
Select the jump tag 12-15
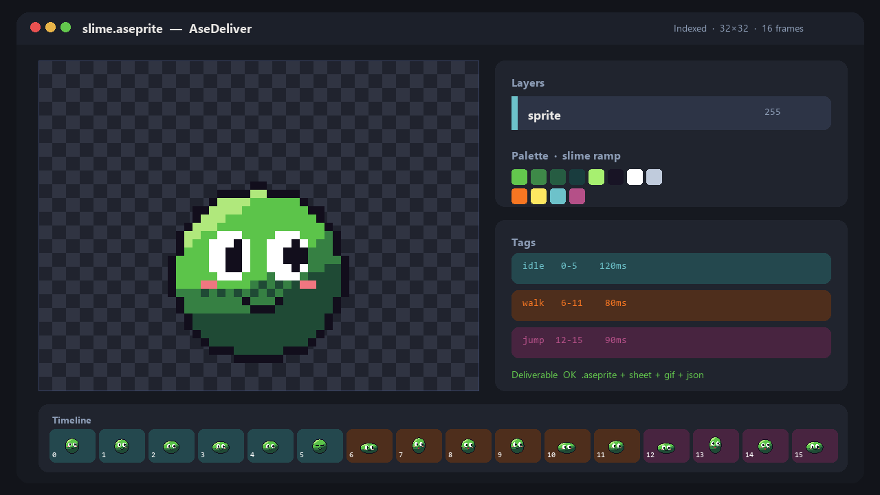click(671, 342)
